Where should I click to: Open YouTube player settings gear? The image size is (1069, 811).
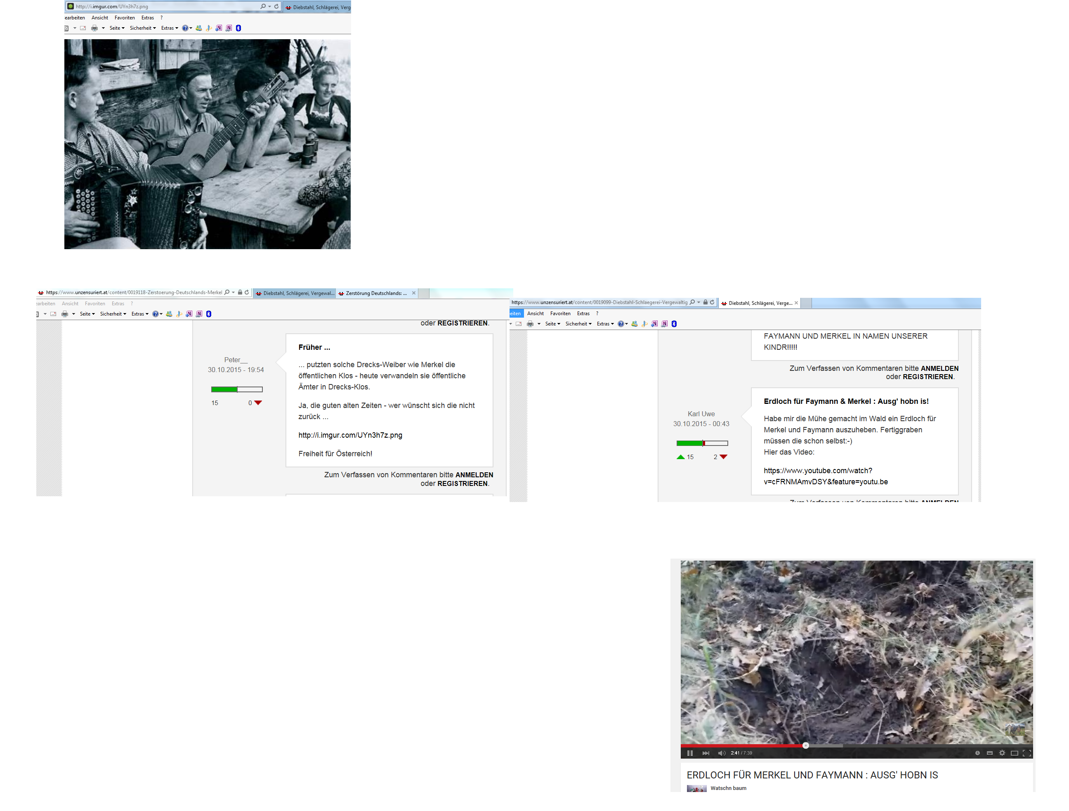[x=1002, y=753]
